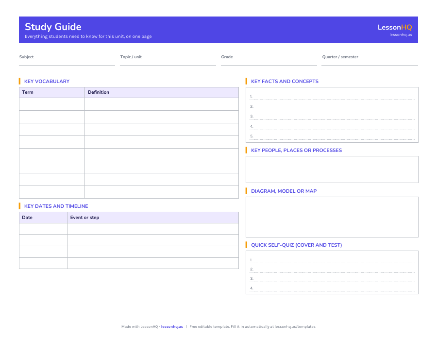
Task: Click the 'Event or step' column header
Action: point(153,218)
